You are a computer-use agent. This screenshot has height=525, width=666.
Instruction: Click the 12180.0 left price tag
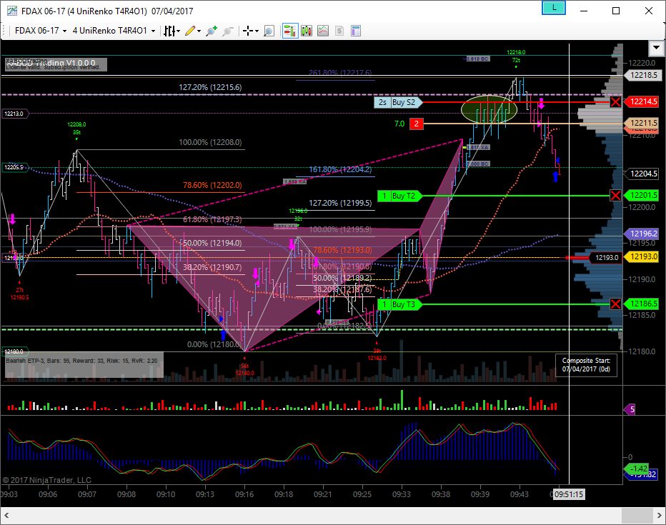15,351
